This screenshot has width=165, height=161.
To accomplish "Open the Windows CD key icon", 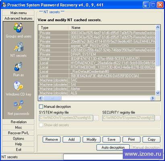I will (x=19, y=86).
